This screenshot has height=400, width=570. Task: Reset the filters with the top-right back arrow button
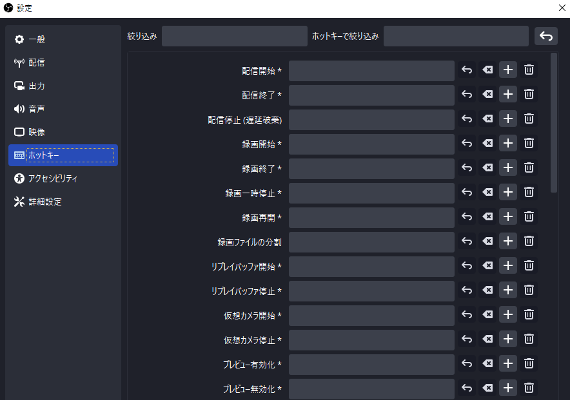tap(545, 36)
